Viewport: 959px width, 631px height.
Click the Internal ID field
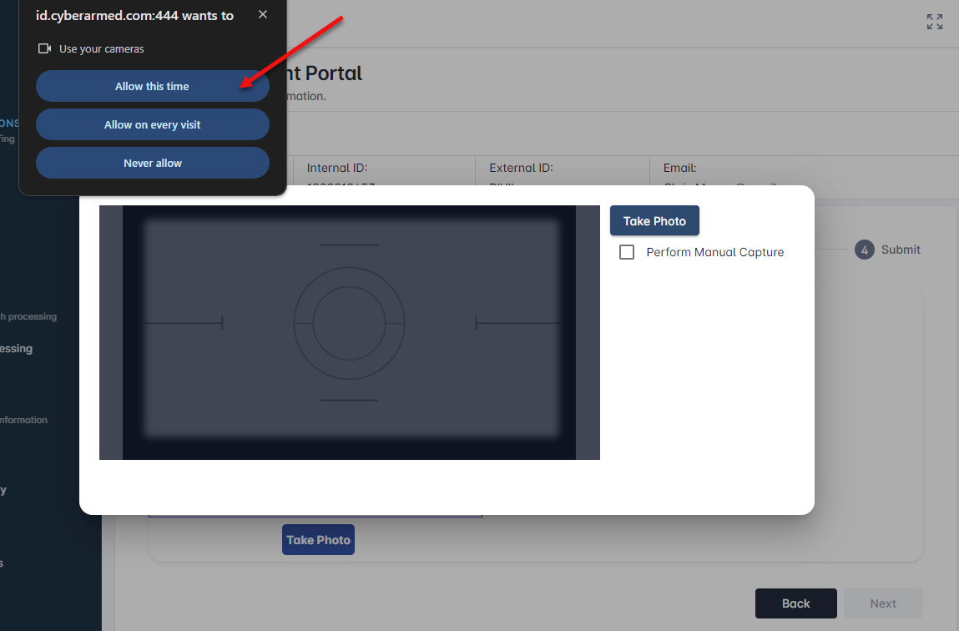point(336,169)
